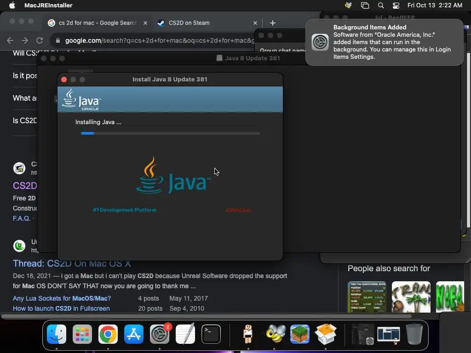Go forward in Chrome
Screen dimensions: 471x353
click(25, 40)
